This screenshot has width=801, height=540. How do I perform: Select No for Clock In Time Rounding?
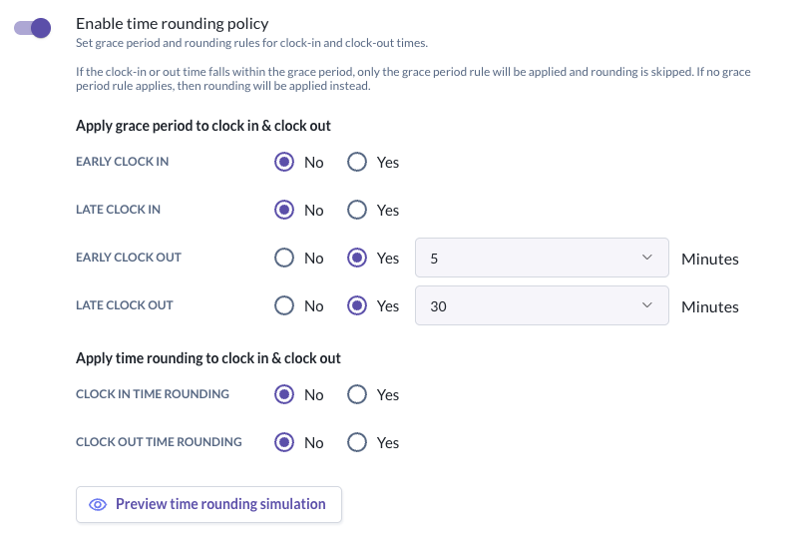tap(284, 394)
